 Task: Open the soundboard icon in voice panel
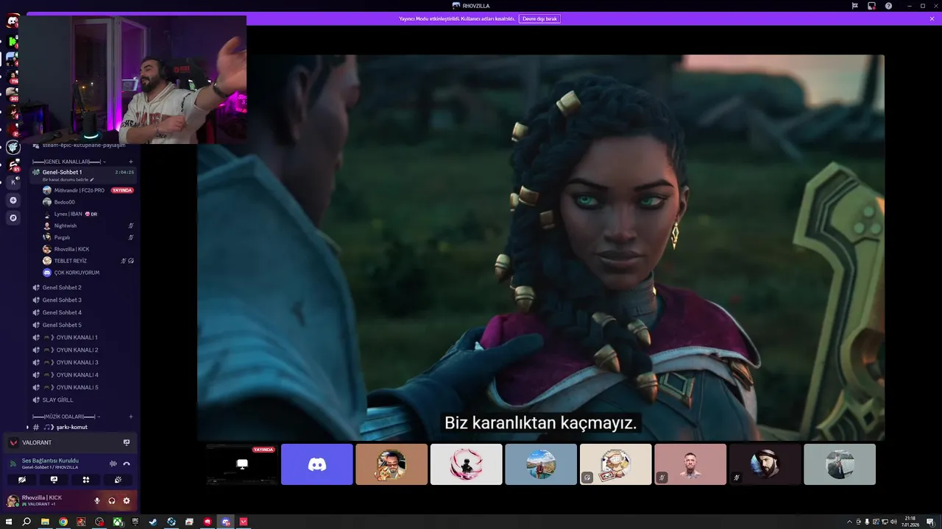click(x=118, y=479)
